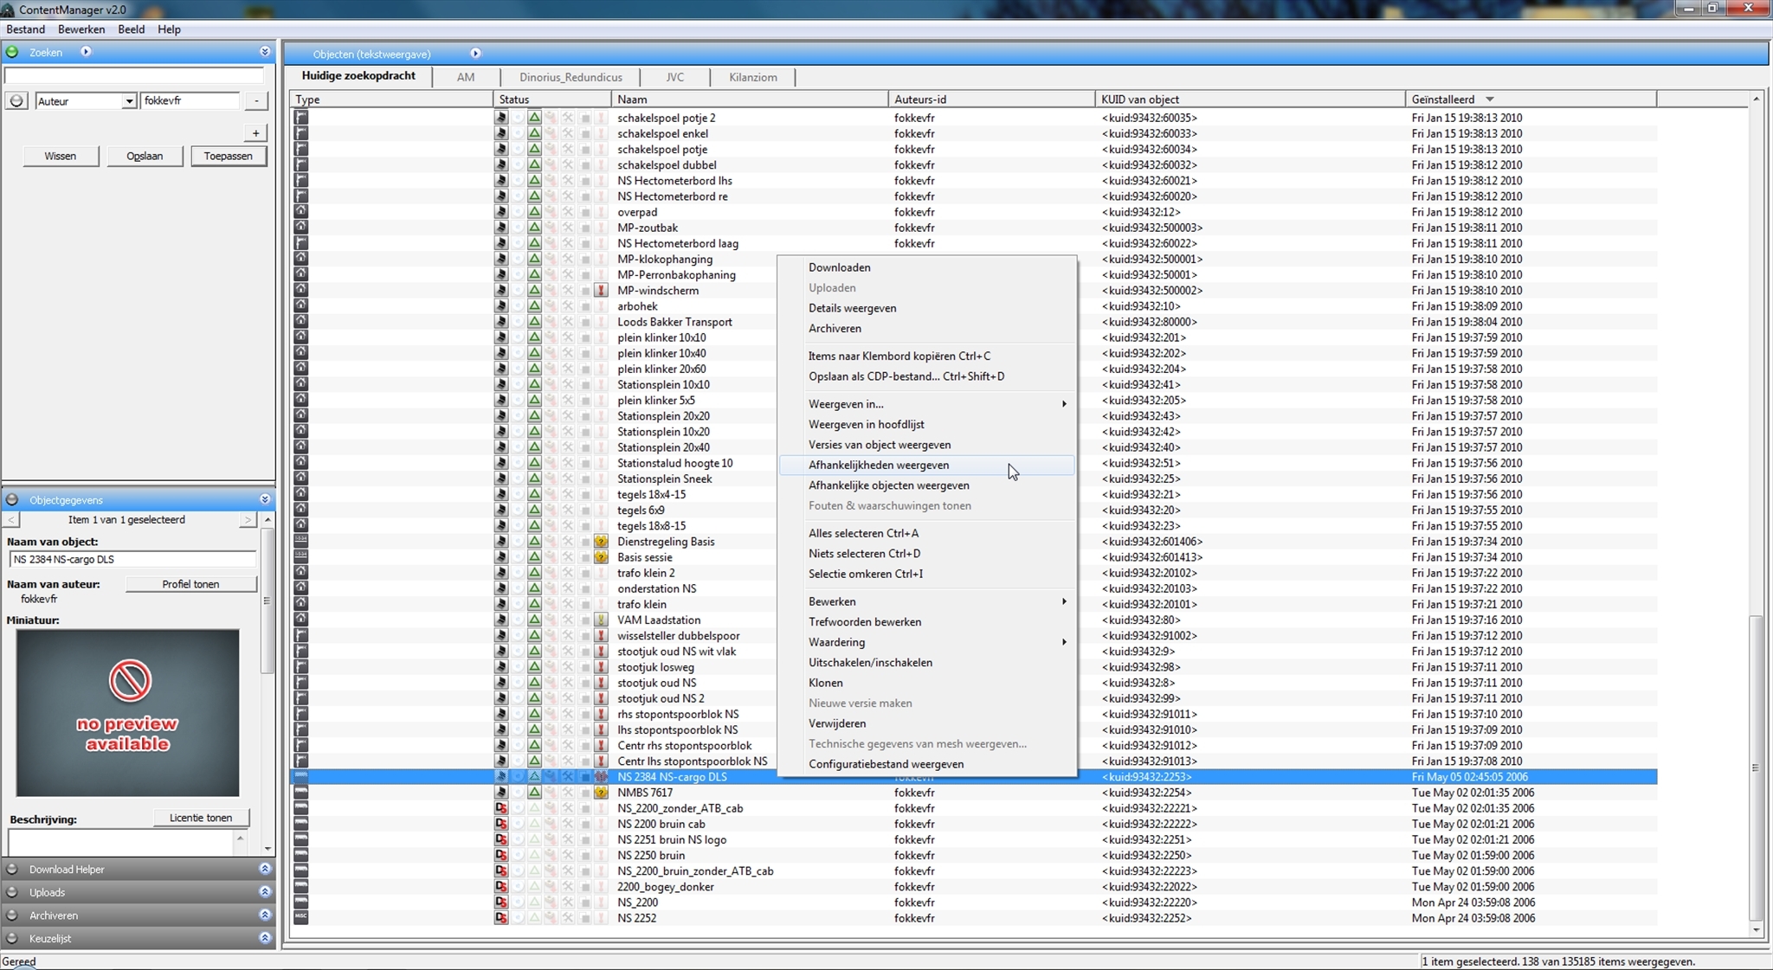Click train type icon of NMBS 7617 row
The image size is (1773, 970).
[x=301, y=792]
